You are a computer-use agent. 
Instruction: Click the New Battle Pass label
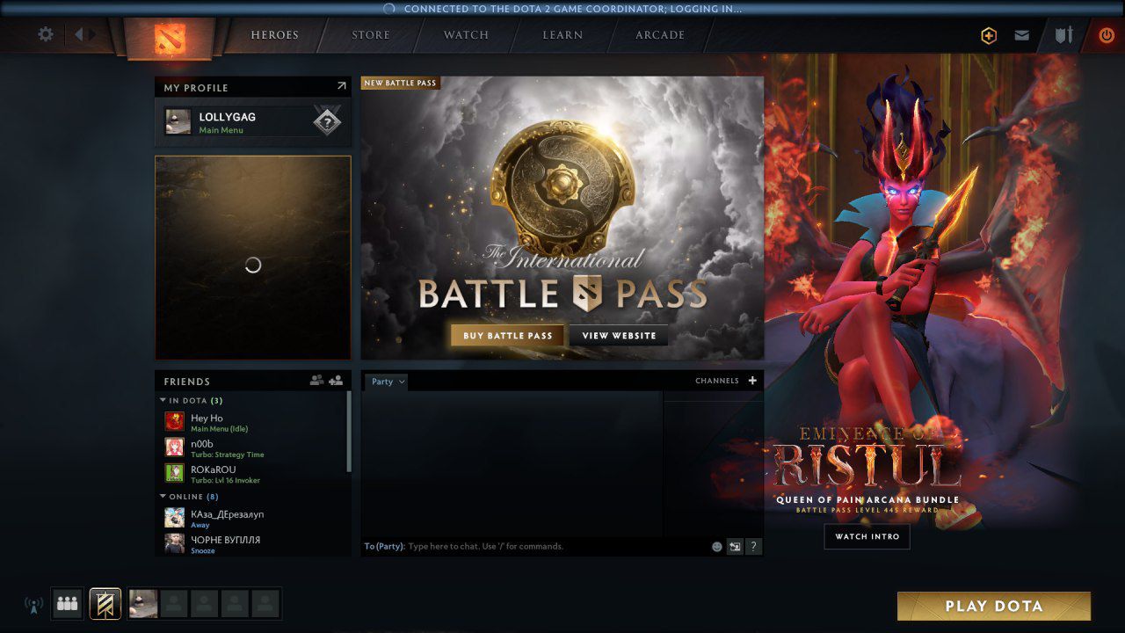[x=400, y=83]
